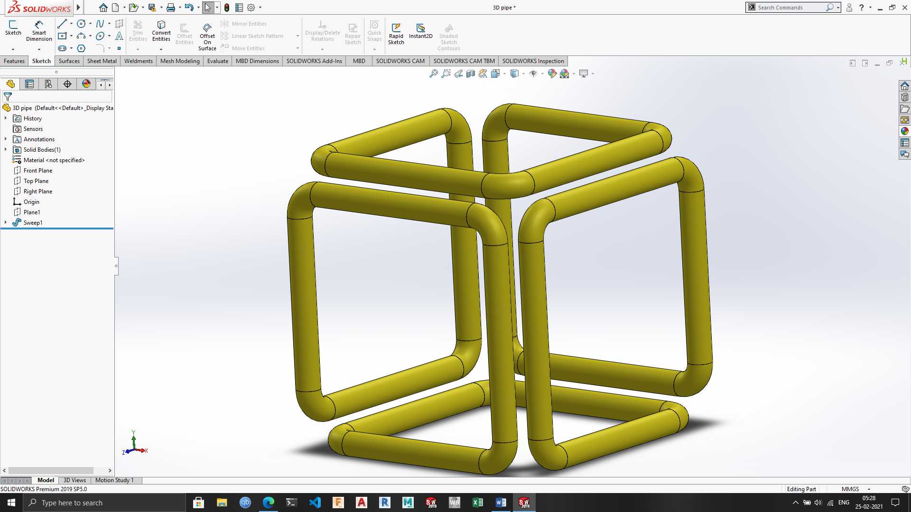Open the Rectangle tool dropdown arrow
This screenshot has height=512, width=911.
71,36
